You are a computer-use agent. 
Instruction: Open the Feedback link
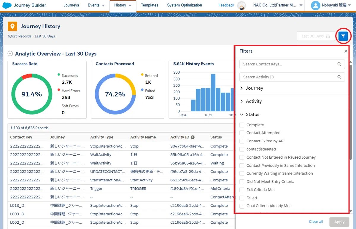coord(226,5)
